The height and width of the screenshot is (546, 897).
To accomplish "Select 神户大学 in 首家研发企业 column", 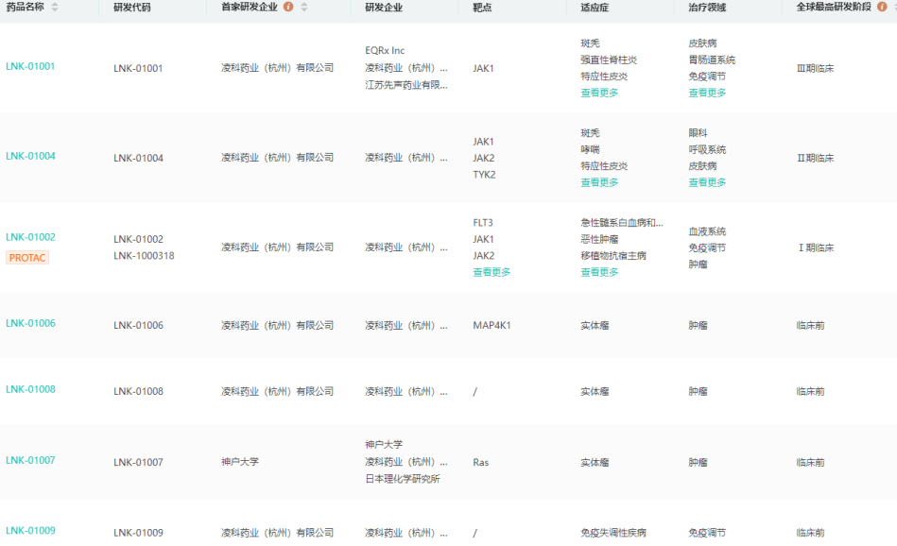I will (240, 461).
